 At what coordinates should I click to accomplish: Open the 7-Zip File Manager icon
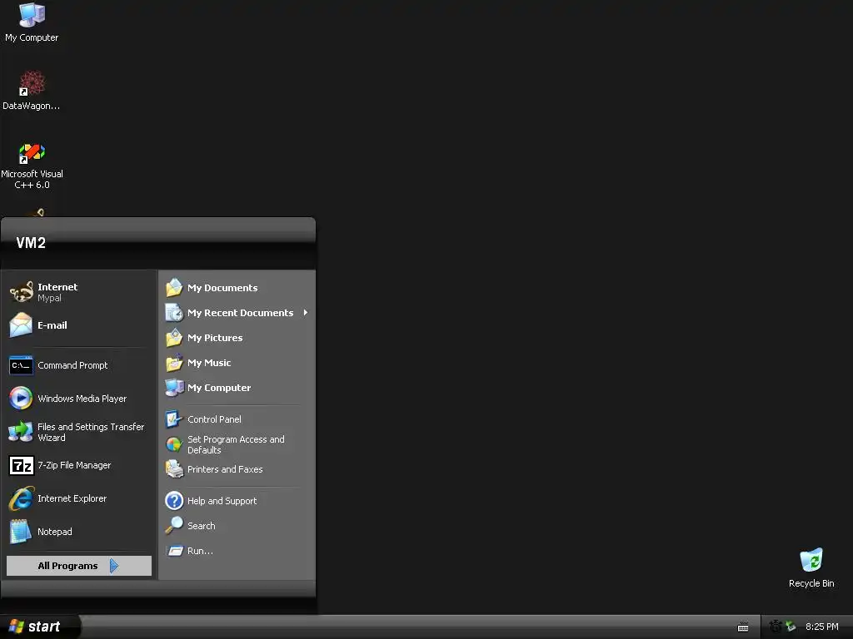(21, 465)
